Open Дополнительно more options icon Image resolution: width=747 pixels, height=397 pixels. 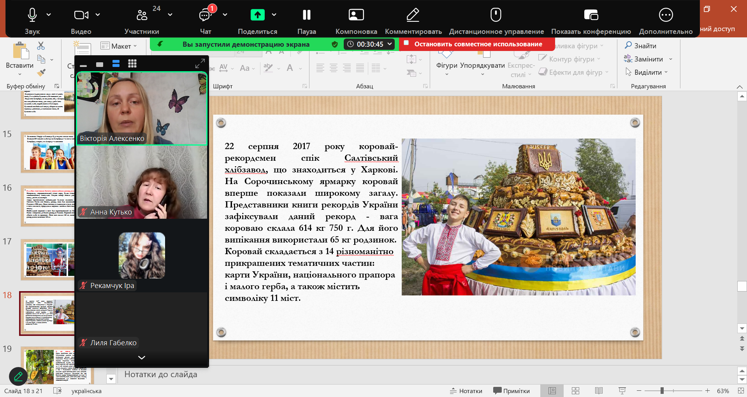click(x=666, y=15)
